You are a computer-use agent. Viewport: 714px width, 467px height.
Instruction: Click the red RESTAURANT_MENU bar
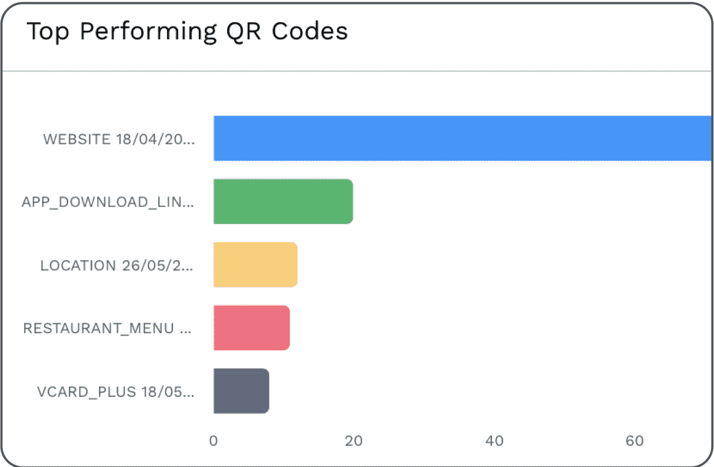point(252,328)
